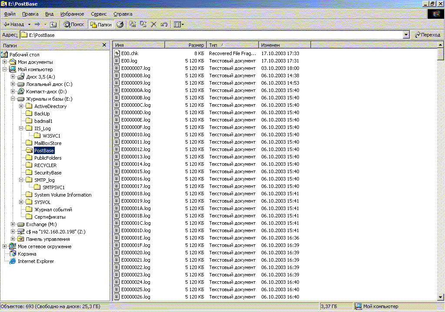Go back with the Назад button

[x=13, y=24]
